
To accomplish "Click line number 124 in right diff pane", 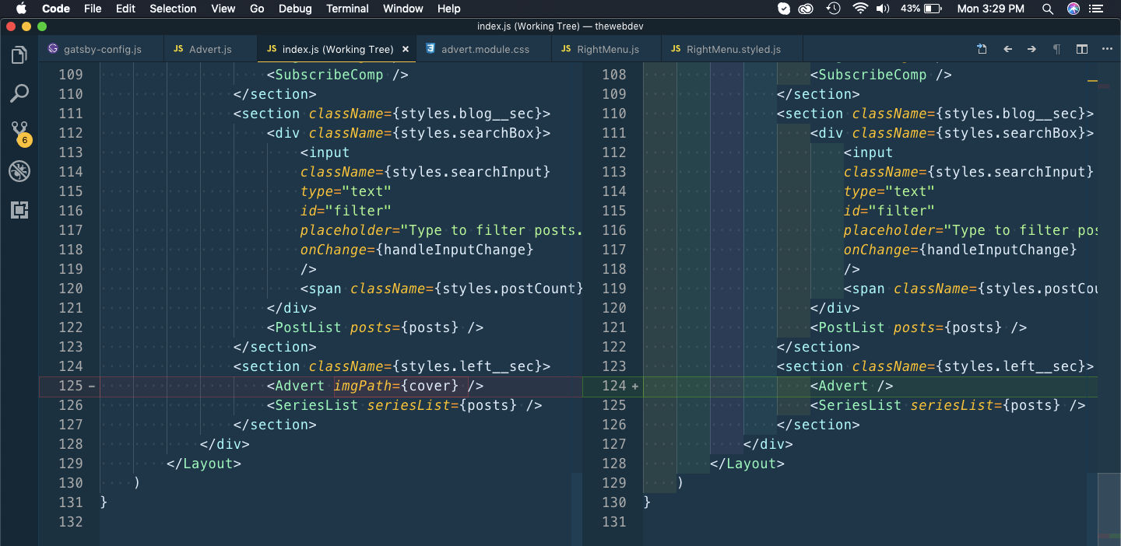I will [x=613, y=386].
